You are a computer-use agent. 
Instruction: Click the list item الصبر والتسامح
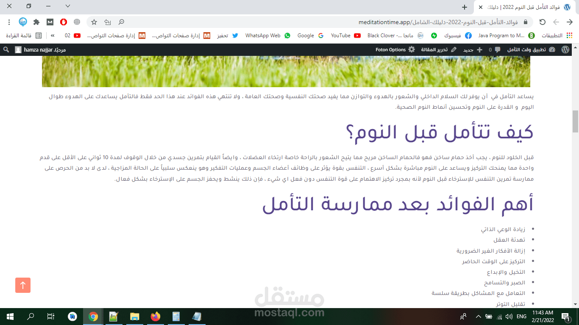504,283
